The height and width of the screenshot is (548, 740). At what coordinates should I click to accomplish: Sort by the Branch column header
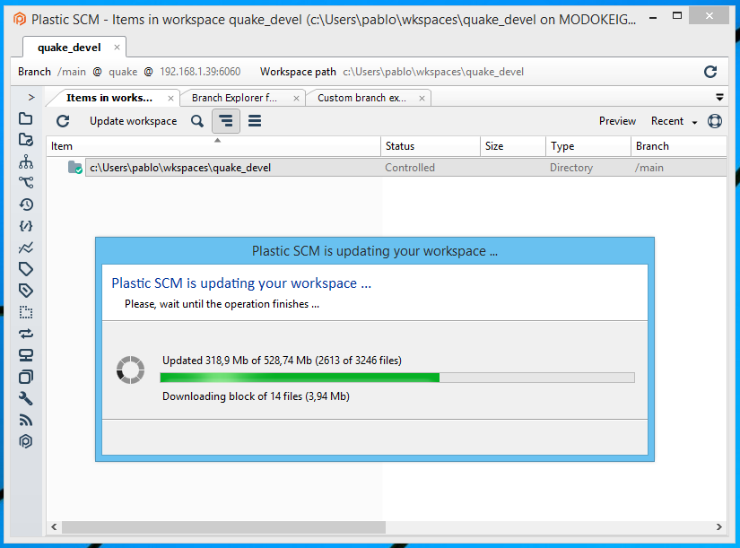679,146
